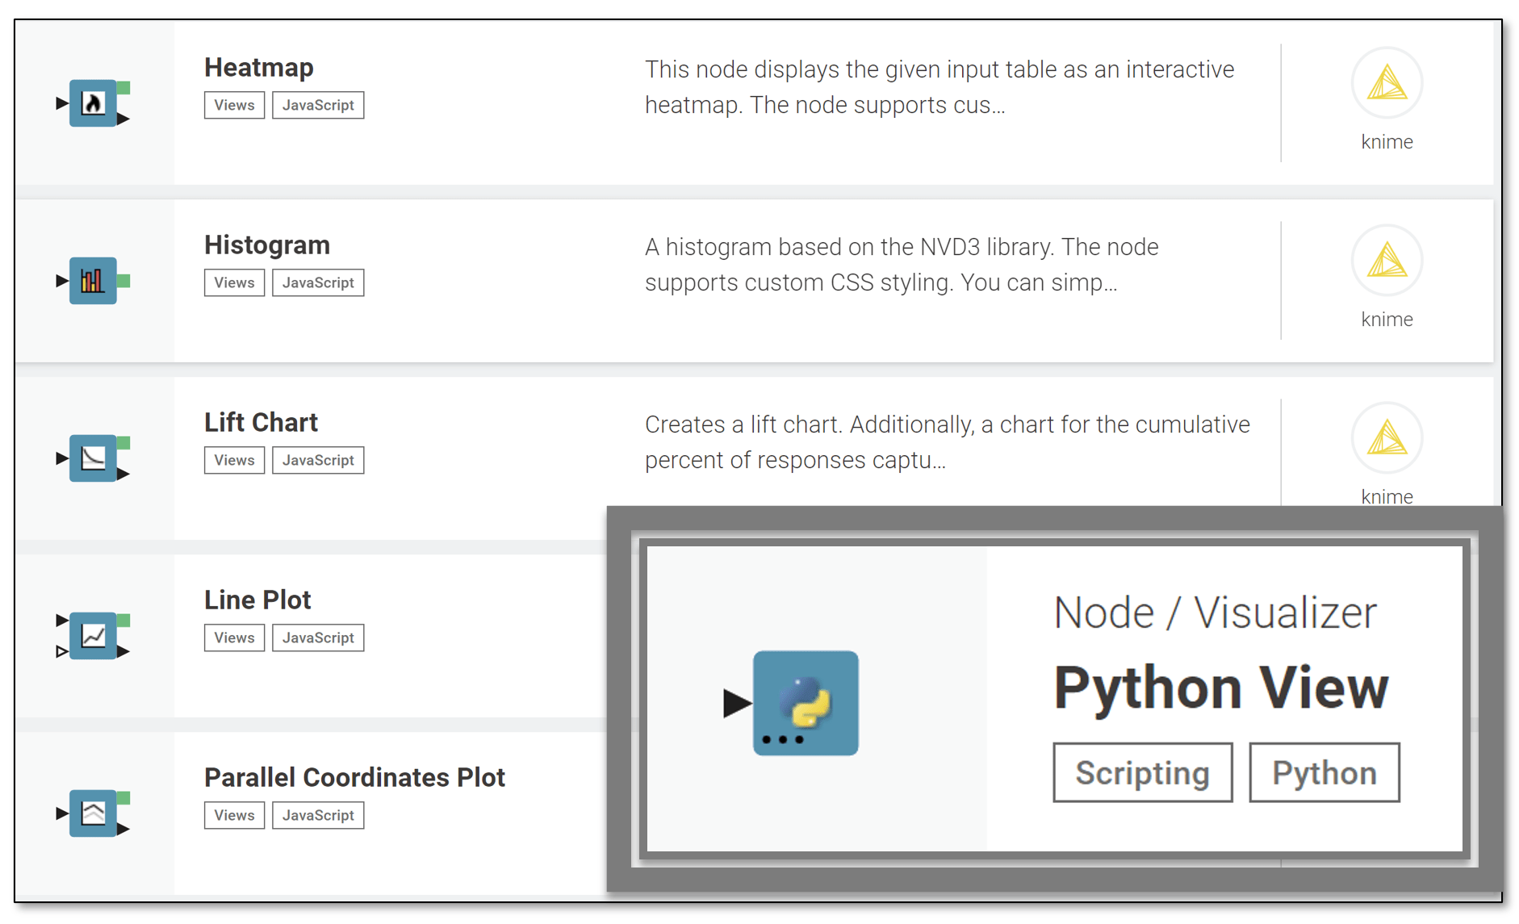1519x924 pixels.
Task: Click the knime logo next to Histogram
Action: tap(1386, 260)
